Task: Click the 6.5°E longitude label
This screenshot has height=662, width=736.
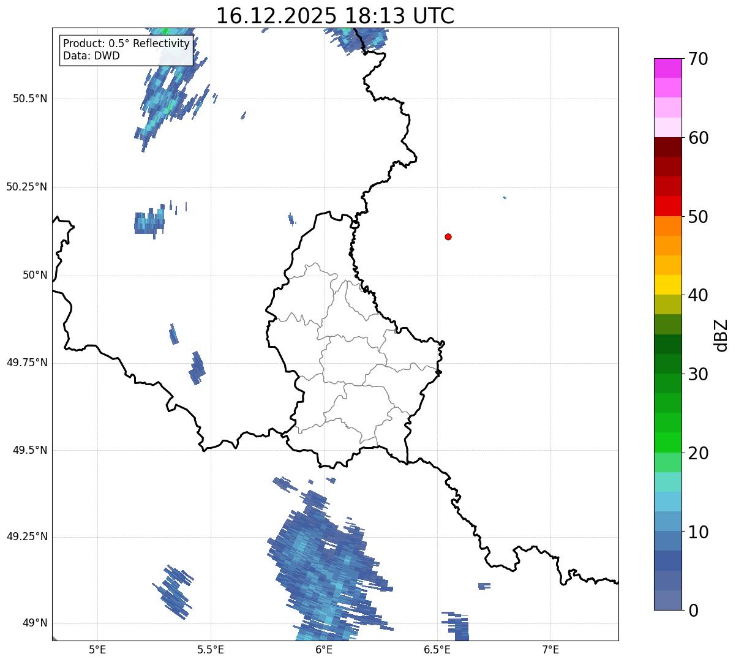Action: point(437,649)
